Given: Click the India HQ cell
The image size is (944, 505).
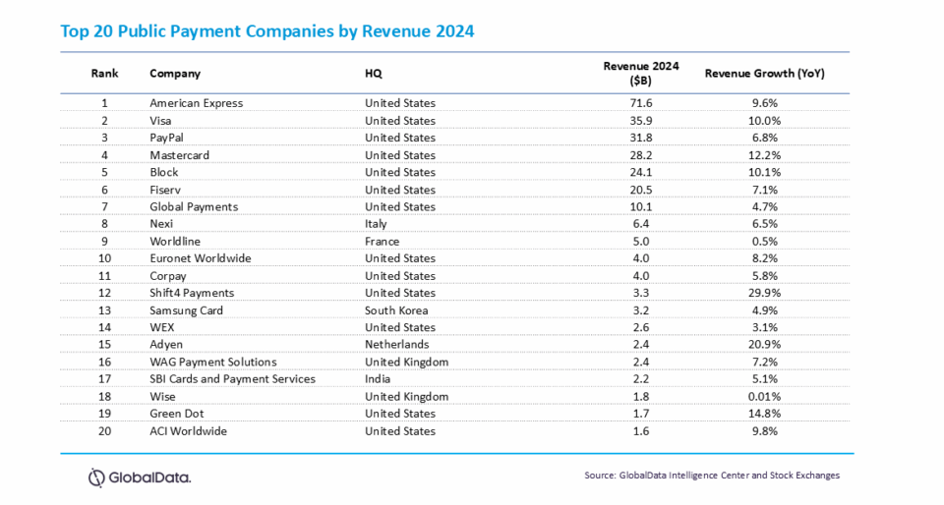Looking at the screenshot, I should click(378, 379).
